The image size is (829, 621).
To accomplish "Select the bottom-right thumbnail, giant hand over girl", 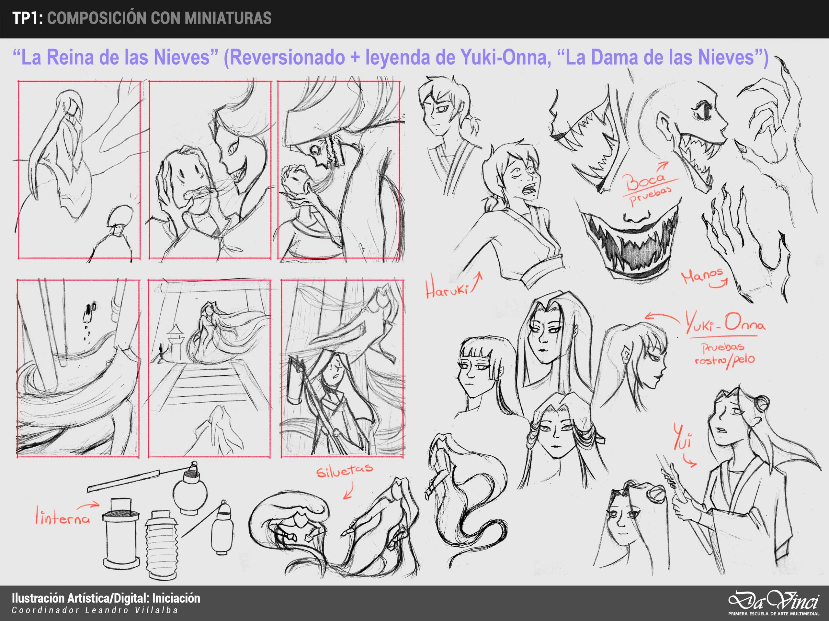I will click(343, 368).
